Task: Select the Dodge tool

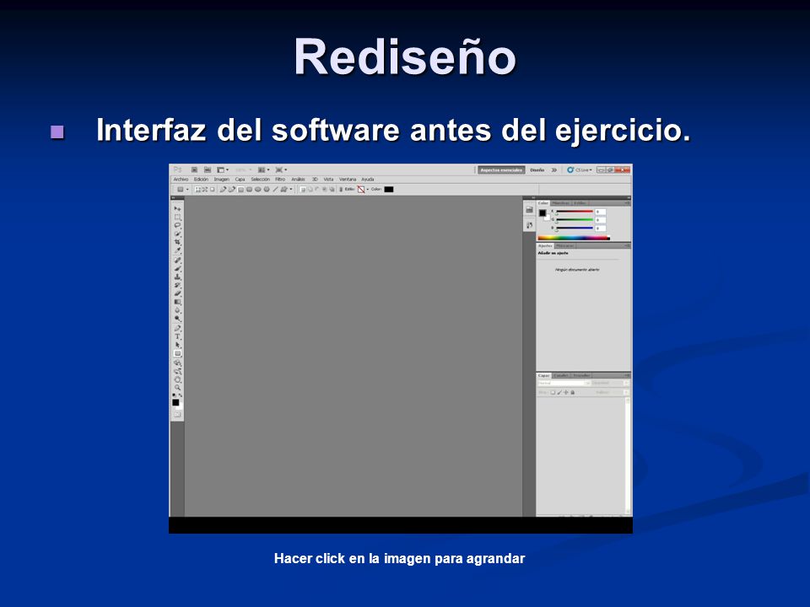Action: 177,319
